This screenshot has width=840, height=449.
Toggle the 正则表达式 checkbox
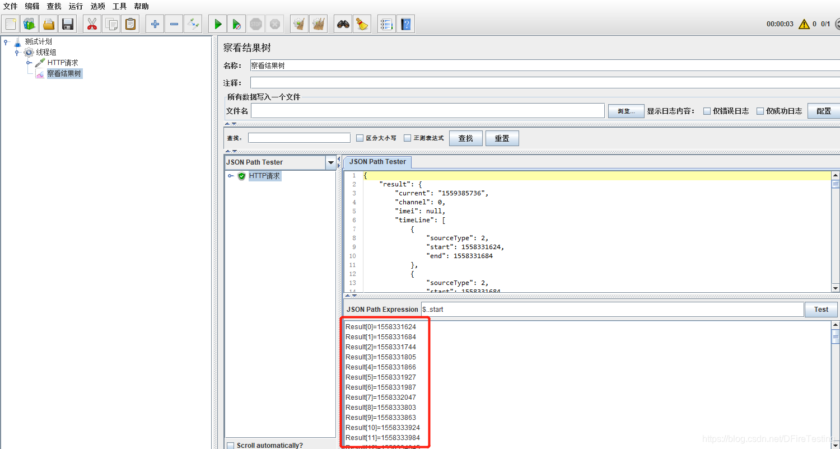408,138
